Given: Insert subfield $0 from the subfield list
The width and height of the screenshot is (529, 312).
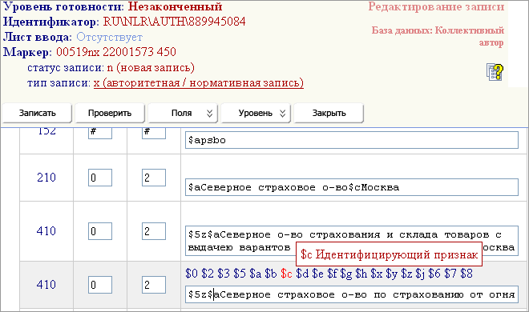Looking at the screenshot, I should point(192,274).
